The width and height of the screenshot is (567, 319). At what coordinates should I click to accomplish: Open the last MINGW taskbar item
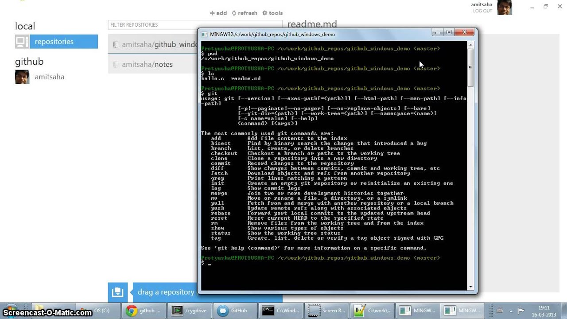click(462, 311)
